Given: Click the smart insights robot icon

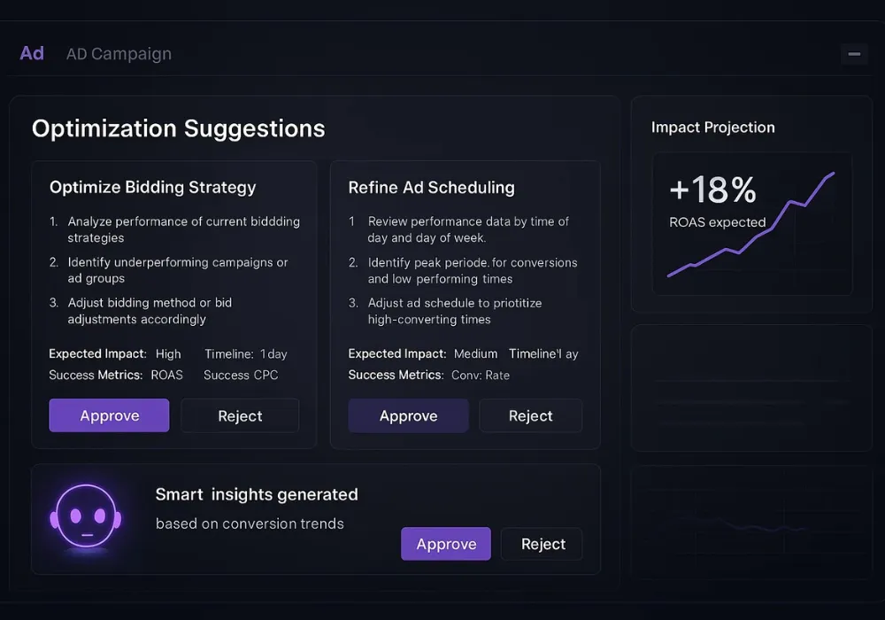Looking at the screenshot, I should (x=85, y=519).
